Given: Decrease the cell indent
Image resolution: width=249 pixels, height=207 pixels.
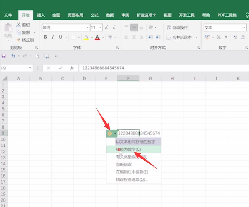Looking at the screenshot, I should [x=150, y=37].
